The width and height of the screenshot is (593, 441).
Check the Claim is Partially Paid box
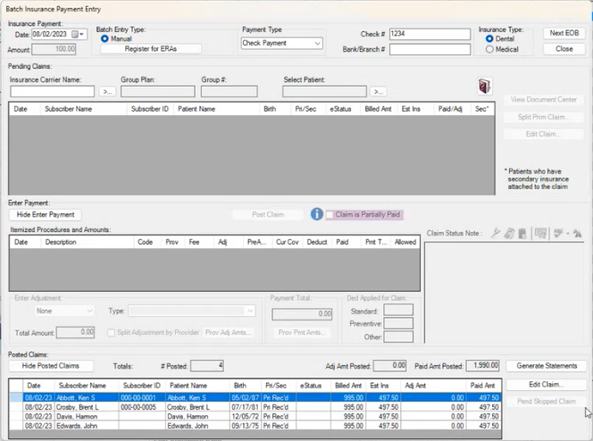[x=330, y=215]
